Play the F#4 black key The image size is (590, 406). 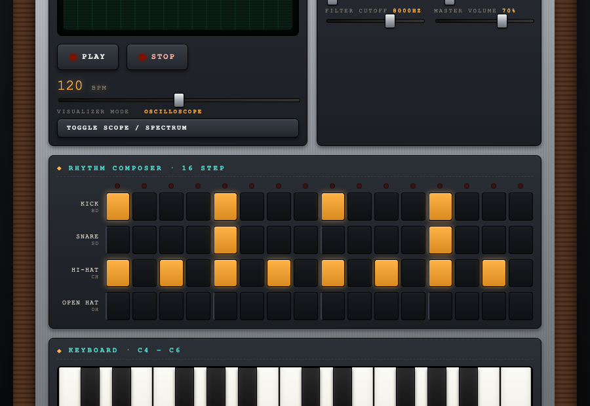tap(185, 385)
